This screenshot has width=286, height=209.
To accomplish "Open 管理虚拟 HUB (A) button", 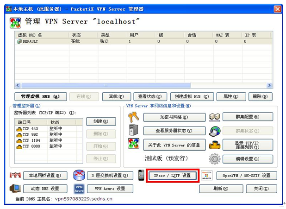I will (41, 96).
